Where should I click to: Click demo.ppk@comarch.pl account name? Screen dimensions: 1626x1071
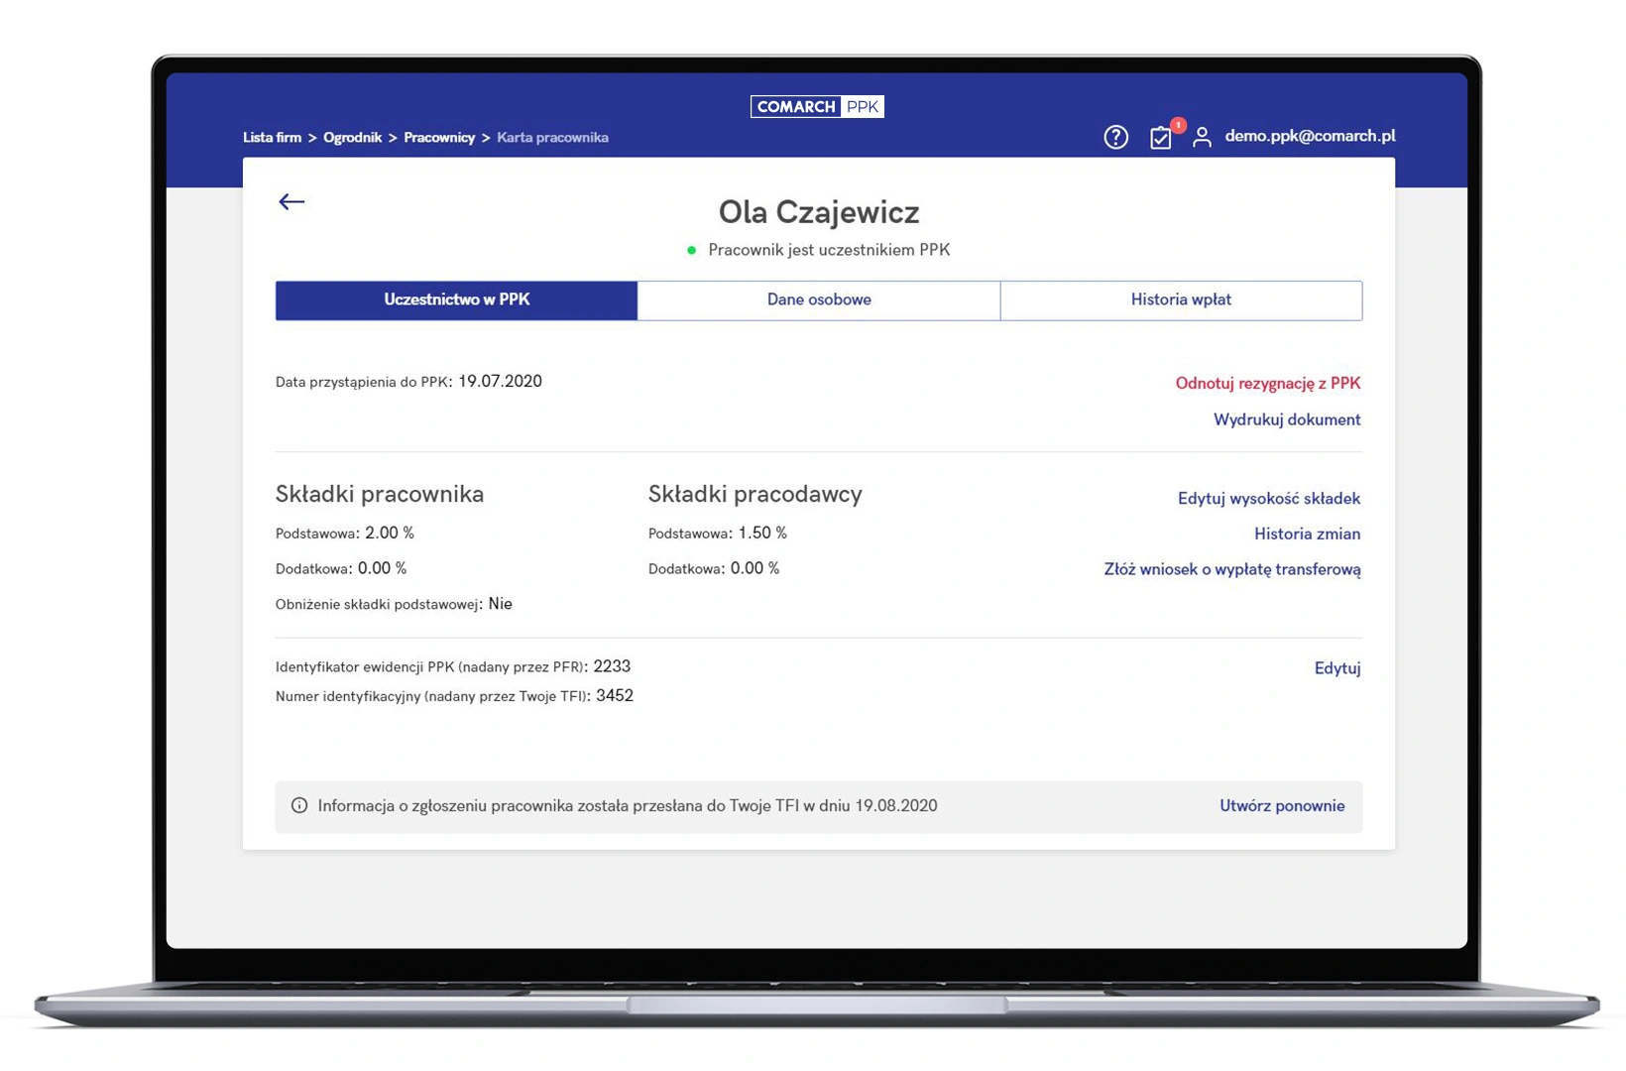pos(1310,136)
